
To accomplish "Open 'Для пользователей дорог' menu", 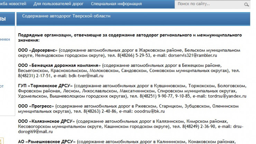I will pos(58,4).
